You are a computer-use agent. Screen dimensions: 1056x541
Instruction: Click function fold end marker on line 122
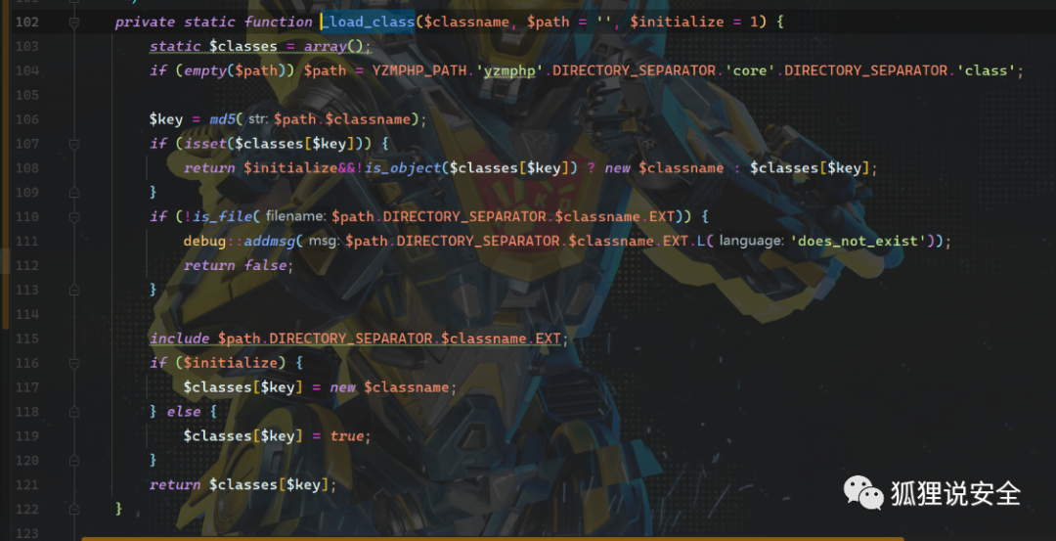click(x=74, y=508)
